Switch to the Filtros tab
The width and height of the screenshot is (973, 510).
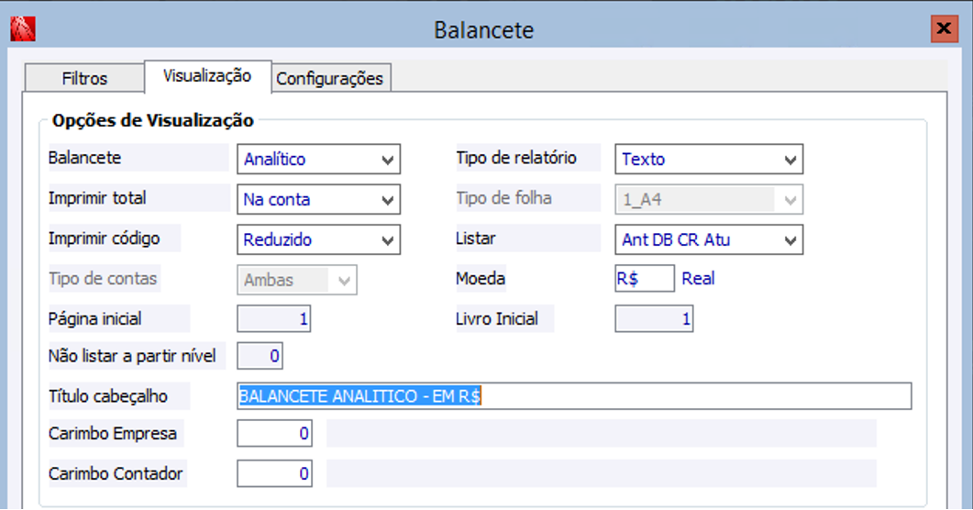[x=84, y=78]
